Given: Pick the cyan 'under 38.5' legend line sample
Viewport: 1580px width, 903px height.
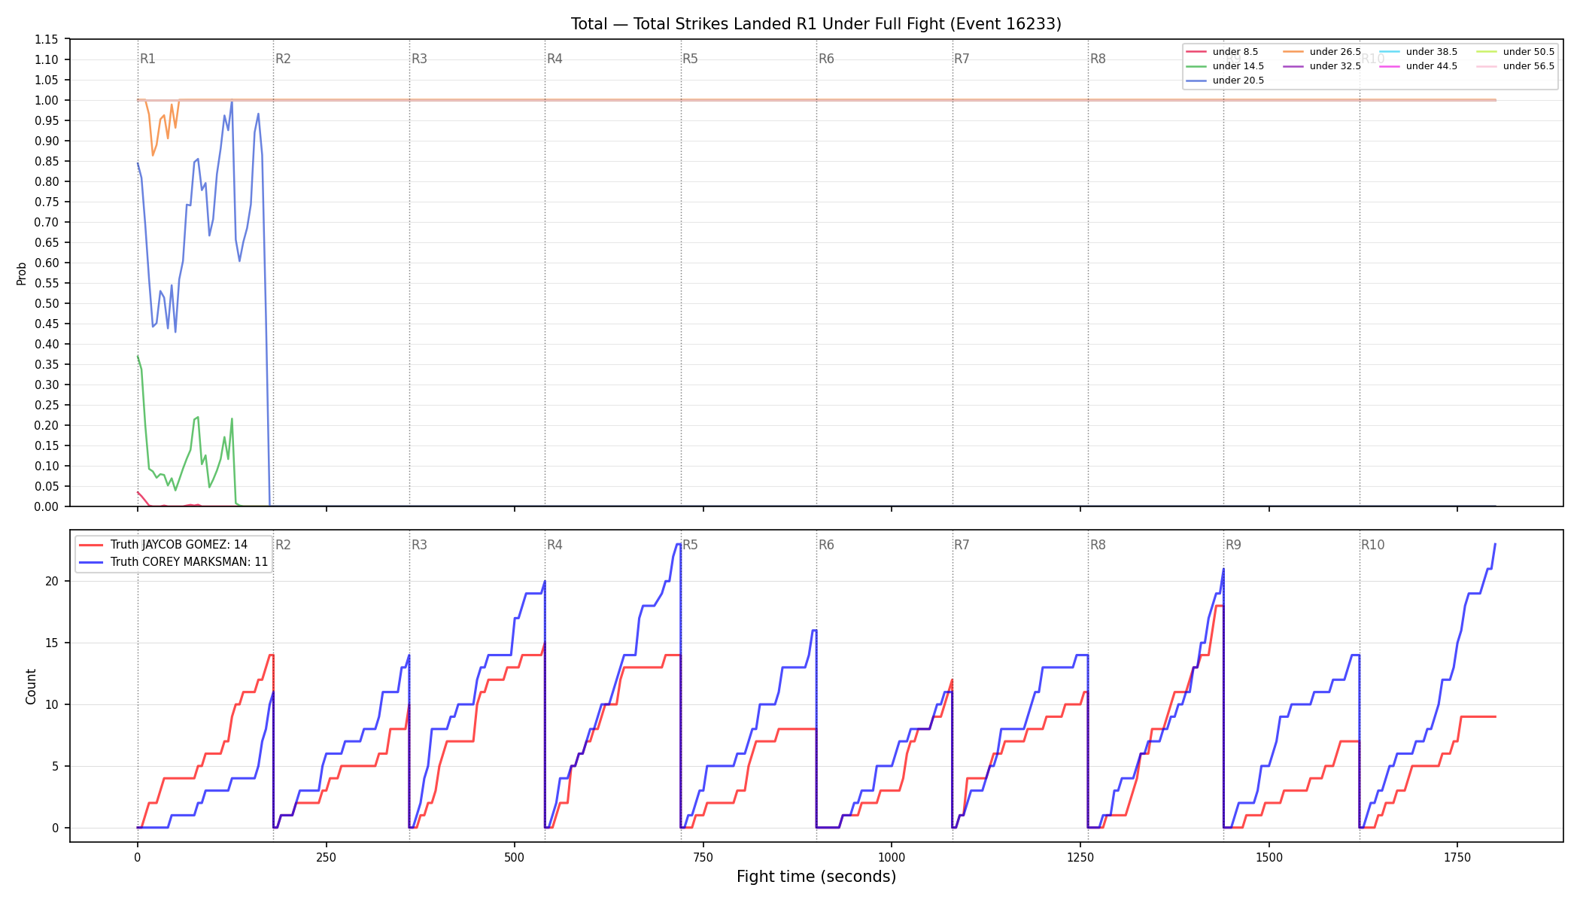Looking at the screenshot, I should (x=1389, y=52).
